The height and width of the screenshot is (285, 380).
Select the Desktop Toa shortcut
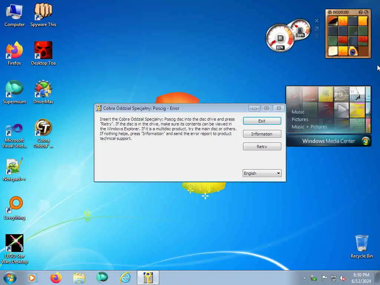tap(43, 53)
